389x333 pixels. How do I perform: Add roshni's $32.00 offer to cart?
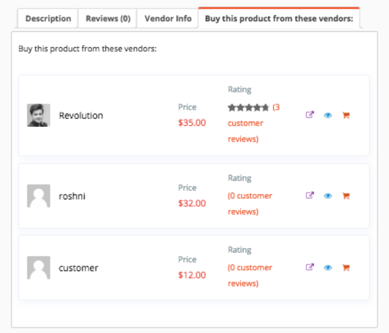click(x=346, y=196)
